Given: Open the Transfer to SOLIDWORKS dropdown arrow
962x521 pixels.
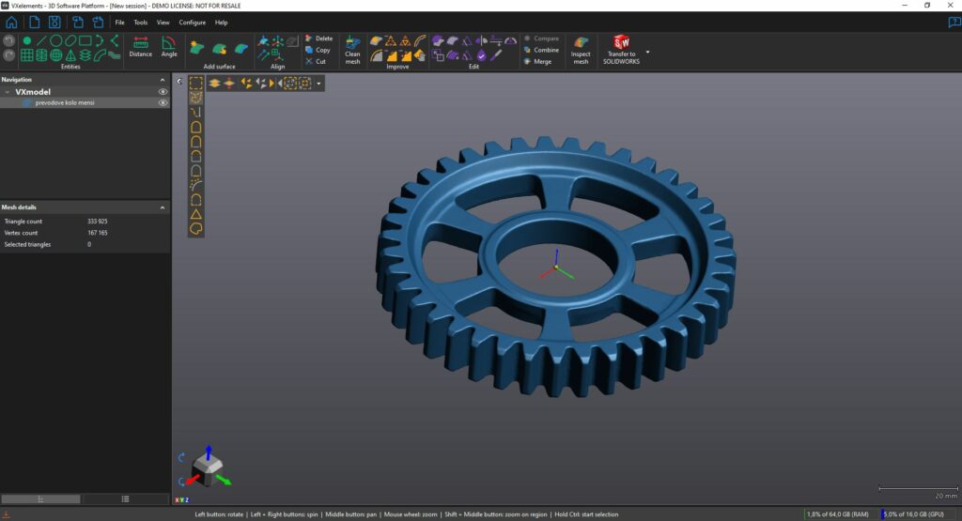Looking at the screenshot, I should pyautogui.click(x=647, y=52).
